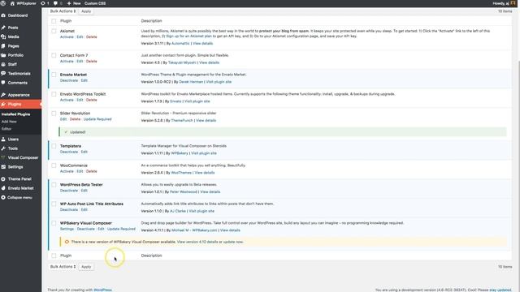The image size is (520, 292).
Task: Check the WordPress Beta Tester checkbox
Action: (54, 185)
